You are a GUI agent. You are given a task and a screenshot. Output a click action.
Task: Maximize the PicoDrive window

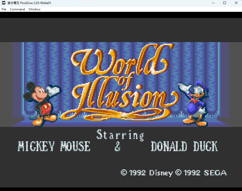click(x=225, y=3)
